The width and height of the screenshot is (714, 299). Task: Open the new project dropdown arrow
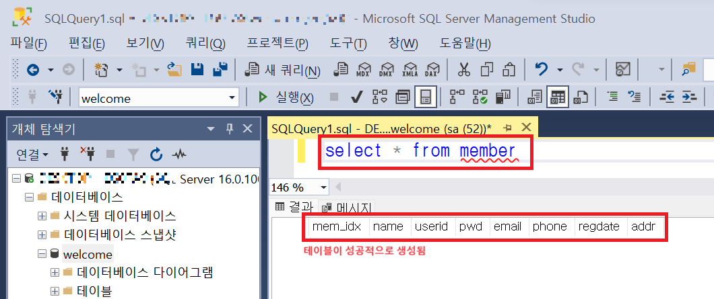(119, 70)
